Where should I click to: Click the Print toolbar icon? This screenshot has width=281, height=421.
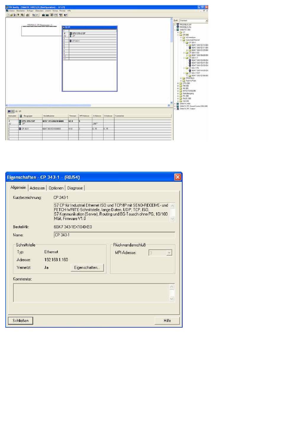coord(28,15)
